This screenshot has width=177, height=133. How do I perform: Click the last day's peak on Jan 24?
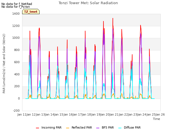149,49
